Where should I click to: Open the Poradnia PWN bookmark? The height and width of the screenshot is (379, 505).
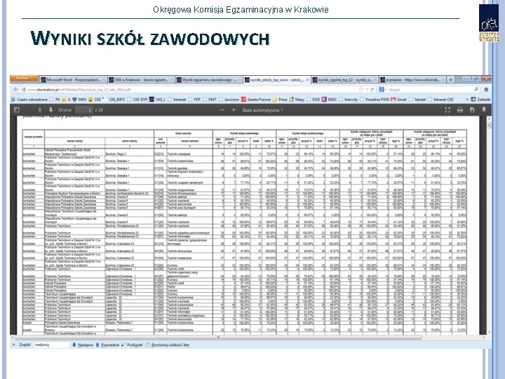click(375, 100)
